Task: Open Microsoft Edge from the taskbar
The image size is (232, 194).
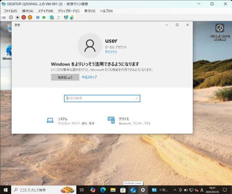Action: point(103,190)
